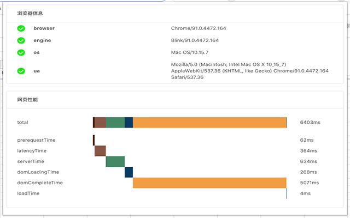
Task: Click the 268ms DOM loading value
Action: (308, 172)
